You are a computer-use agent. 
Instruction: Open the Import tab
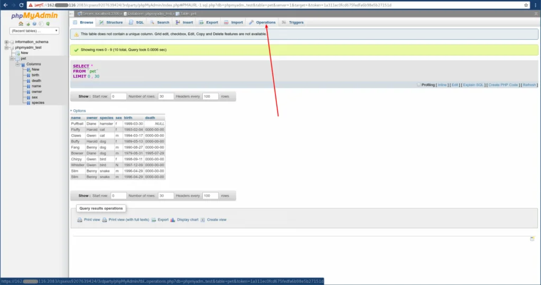click(233, 22)
